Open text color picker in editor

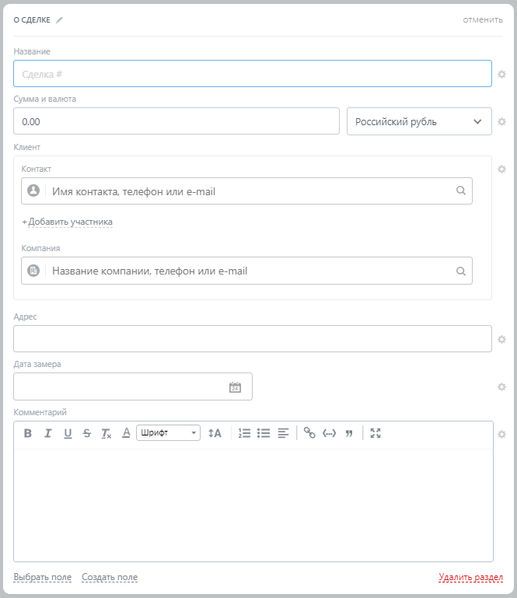pyautogui.click(x=126, y=433)
